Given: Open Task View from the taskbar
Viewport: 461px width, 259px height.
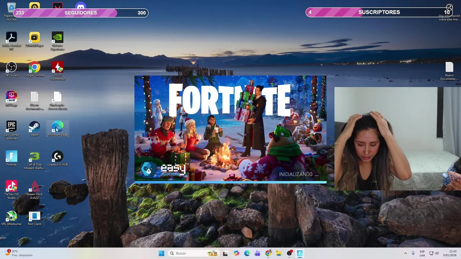Looking at the screenshot, I should coord(225,253).
